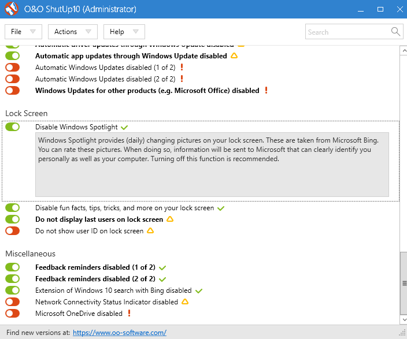Click green checkmark beside Feedback reminders (1 of 2)
This screenshot has height=339, width=407.
(x=162, y=267)
